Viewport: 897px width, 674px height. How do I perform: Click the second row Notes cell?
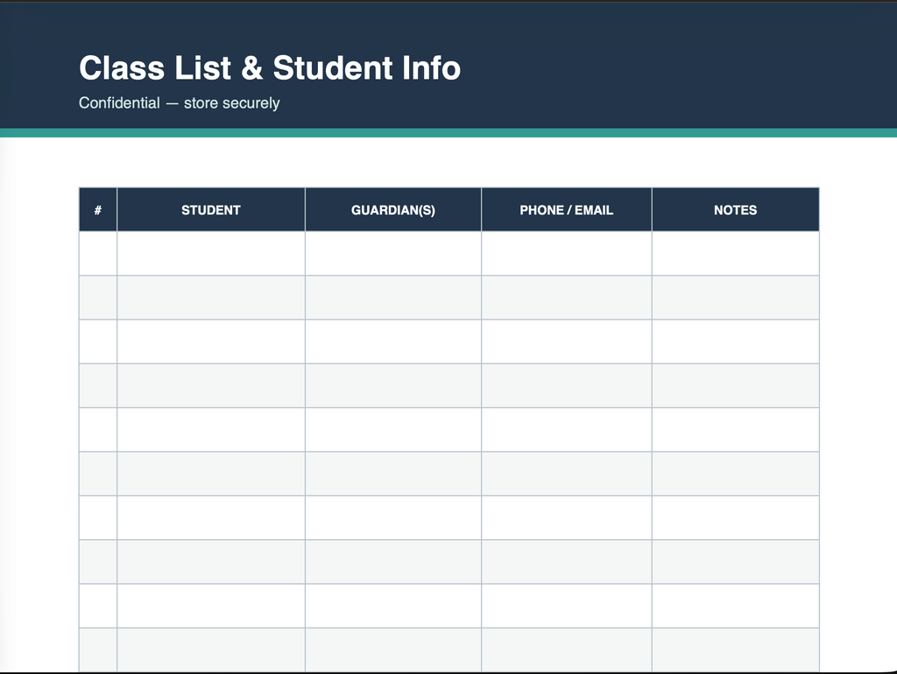pos(735,298)
